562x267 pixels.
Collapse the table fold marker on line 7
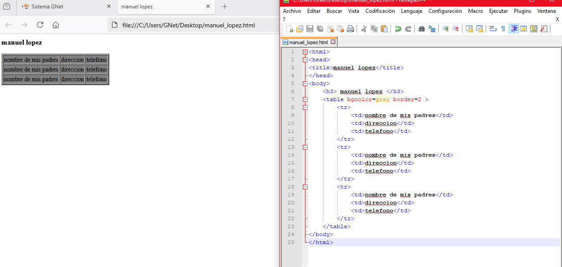coord(305,100)
